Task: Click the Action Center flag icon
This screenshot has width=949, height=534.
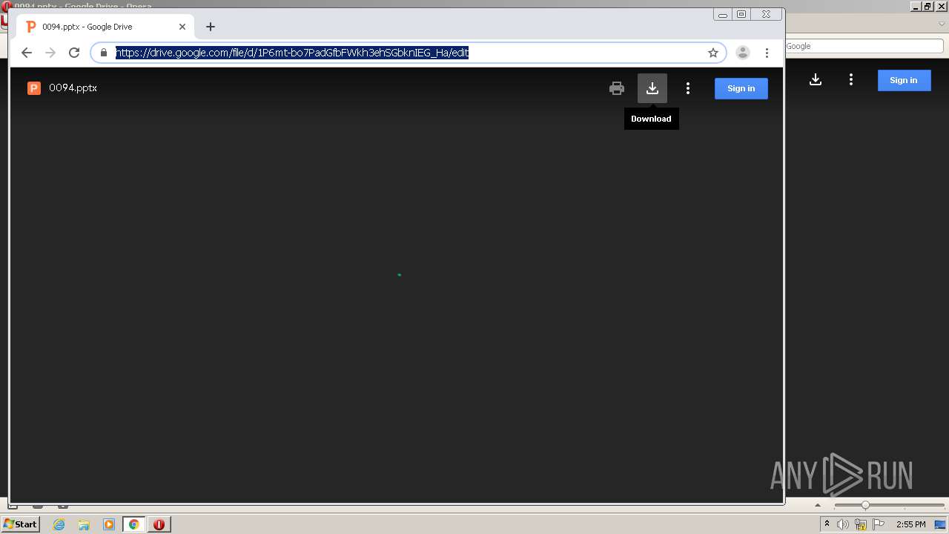Action: (879, 524)
